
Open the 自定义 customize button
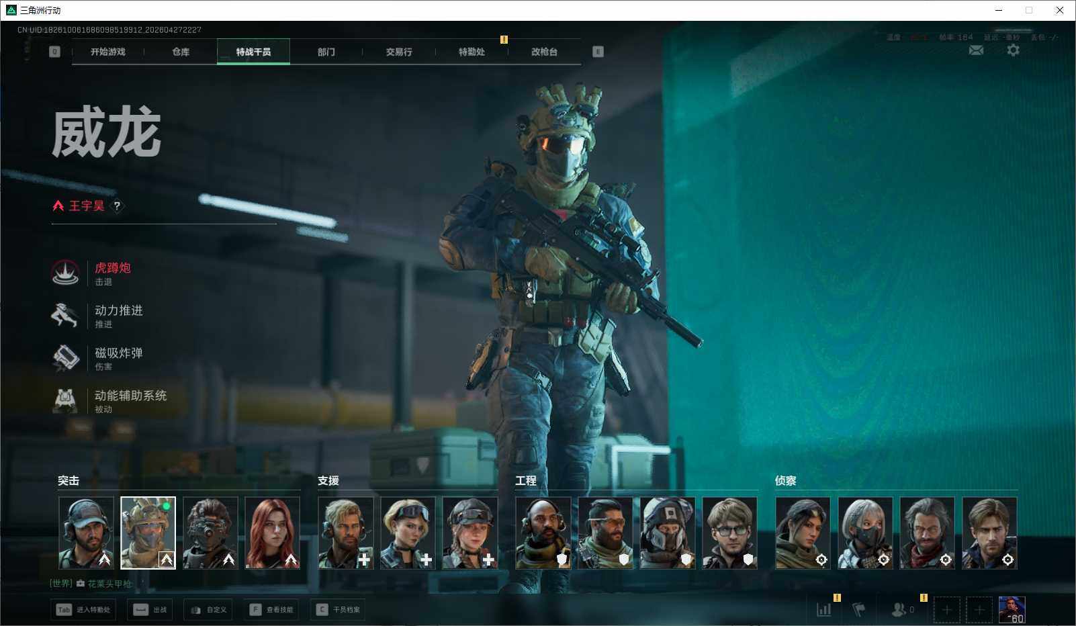pos(208,610)
